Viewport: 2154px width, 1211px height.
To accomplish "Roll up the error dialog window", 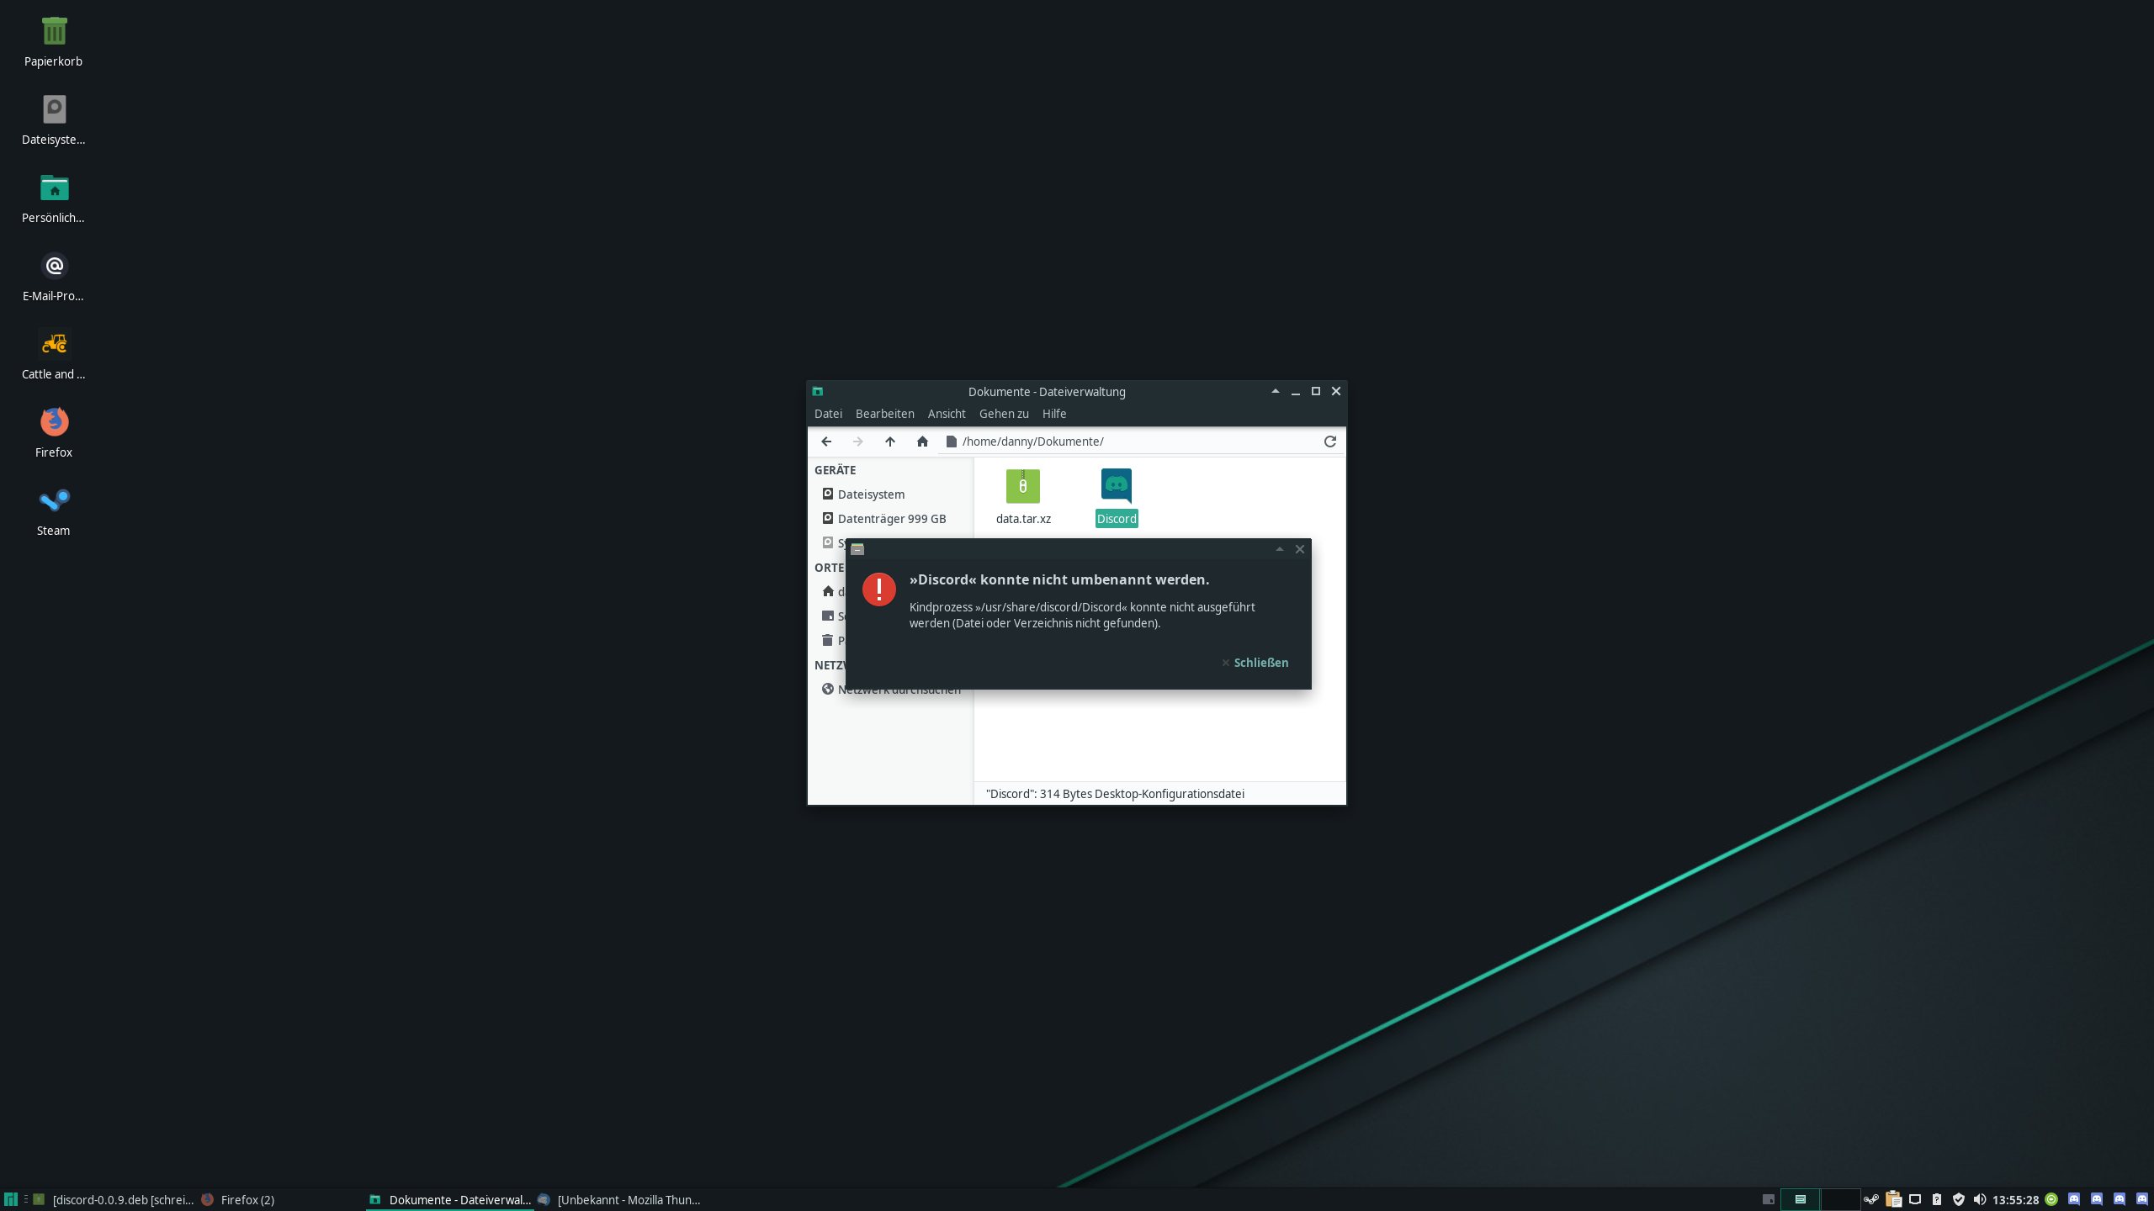I will coord(1279,549).
